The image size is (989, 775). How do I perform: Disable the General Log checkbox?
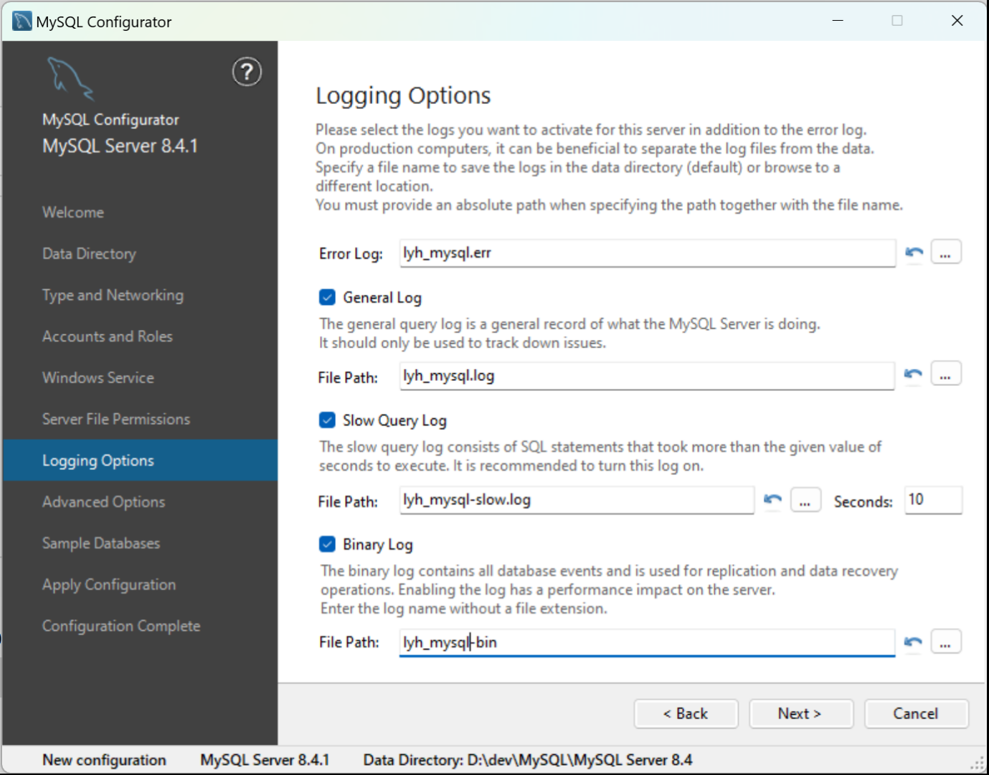(x=327, y=297)
